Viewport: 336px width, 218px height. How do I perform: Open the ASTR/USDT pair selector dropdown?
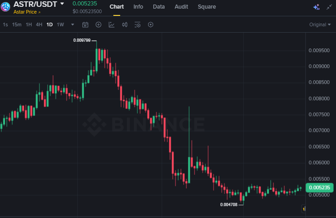(x=62, y=4)
